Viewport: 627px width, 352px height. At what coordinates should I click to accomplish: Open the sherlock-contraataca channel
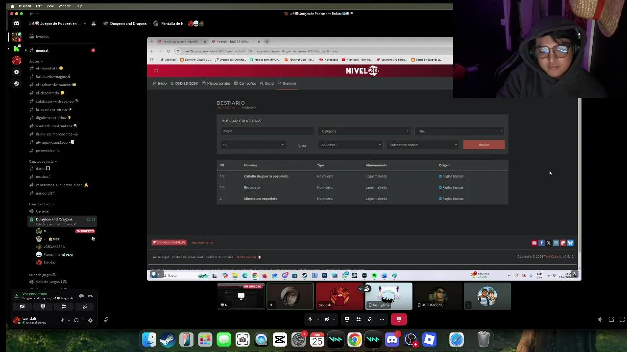point(62,126)
